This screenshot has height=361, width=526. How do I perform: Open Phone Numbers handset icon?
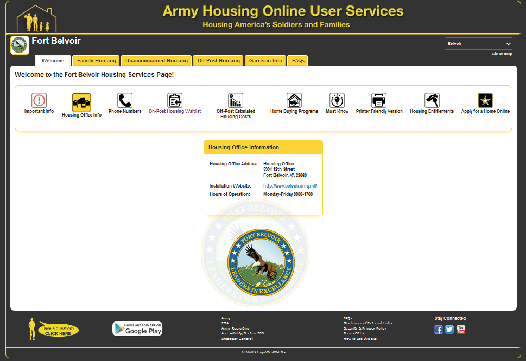[x=125, y=100]
